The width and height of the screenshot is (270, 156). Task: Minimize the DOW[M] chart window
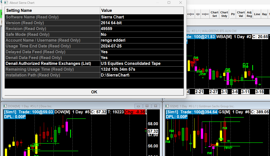pyautogui.click(x=138, y=106)
